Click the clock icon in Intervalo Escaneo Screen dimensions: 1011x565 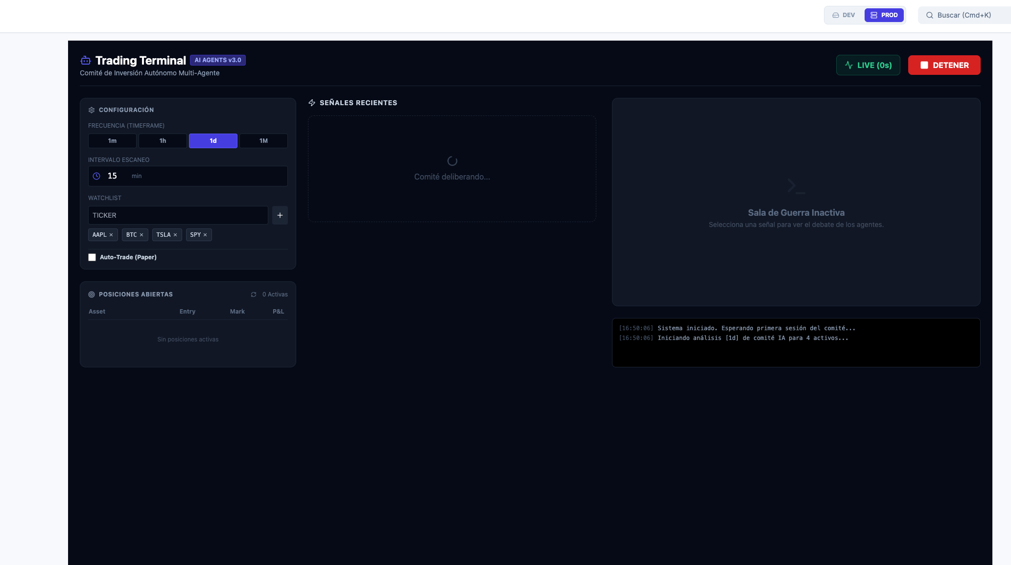click(x=96, y=176)
